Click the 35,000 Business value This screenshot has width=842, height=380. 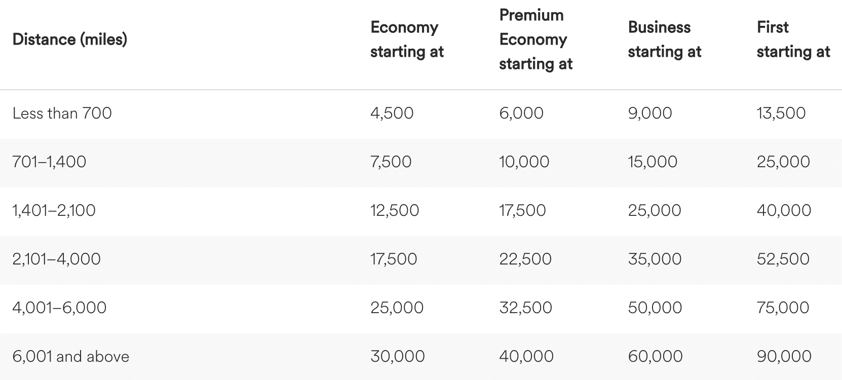[x=655, y=259]
